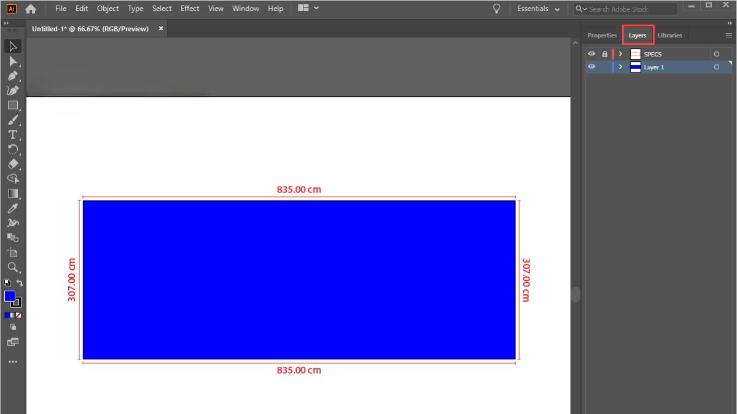Open the Help menu

tap(276, 9)
